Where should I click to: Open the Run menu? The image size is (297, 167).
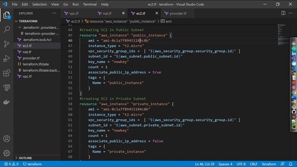point(75,4)
